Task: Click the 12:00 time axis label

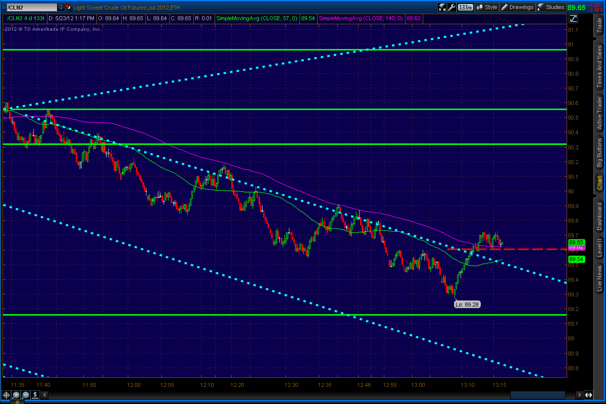Action: point(134,385)
